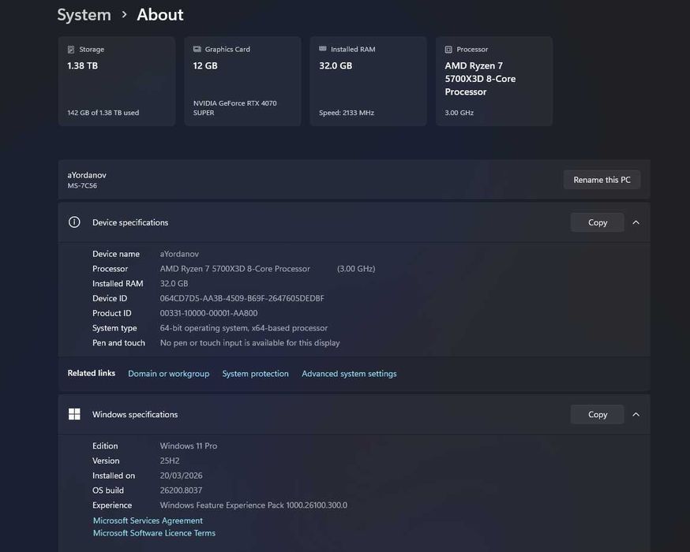Click the MS-7C56 model text
The height and width of the screenshot is (552, 690).
[82, 185]
